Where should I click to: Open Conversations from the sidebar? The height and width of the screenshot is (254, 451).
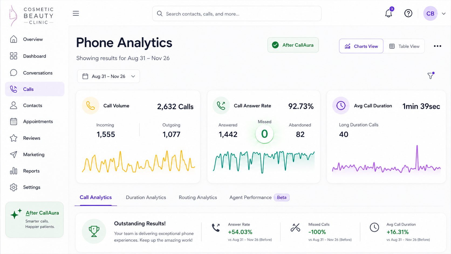[x=35, y=73]
